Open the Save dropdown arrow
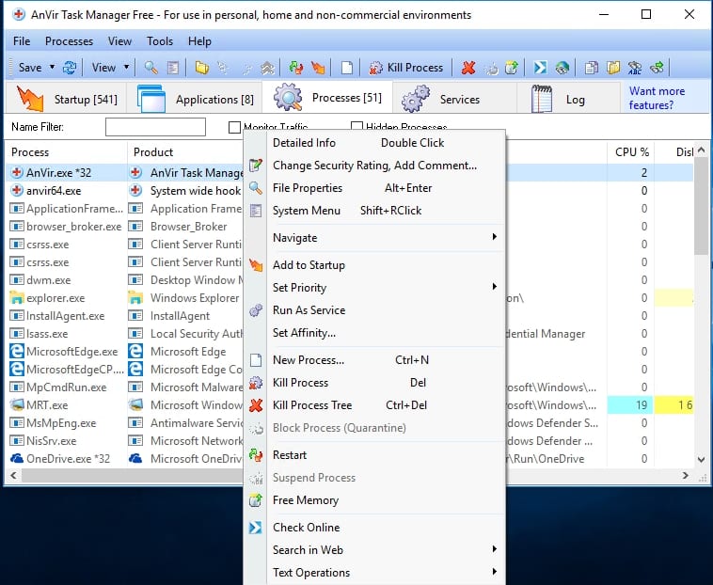Viewport: 713px width, 585px height. coord(52,68)
